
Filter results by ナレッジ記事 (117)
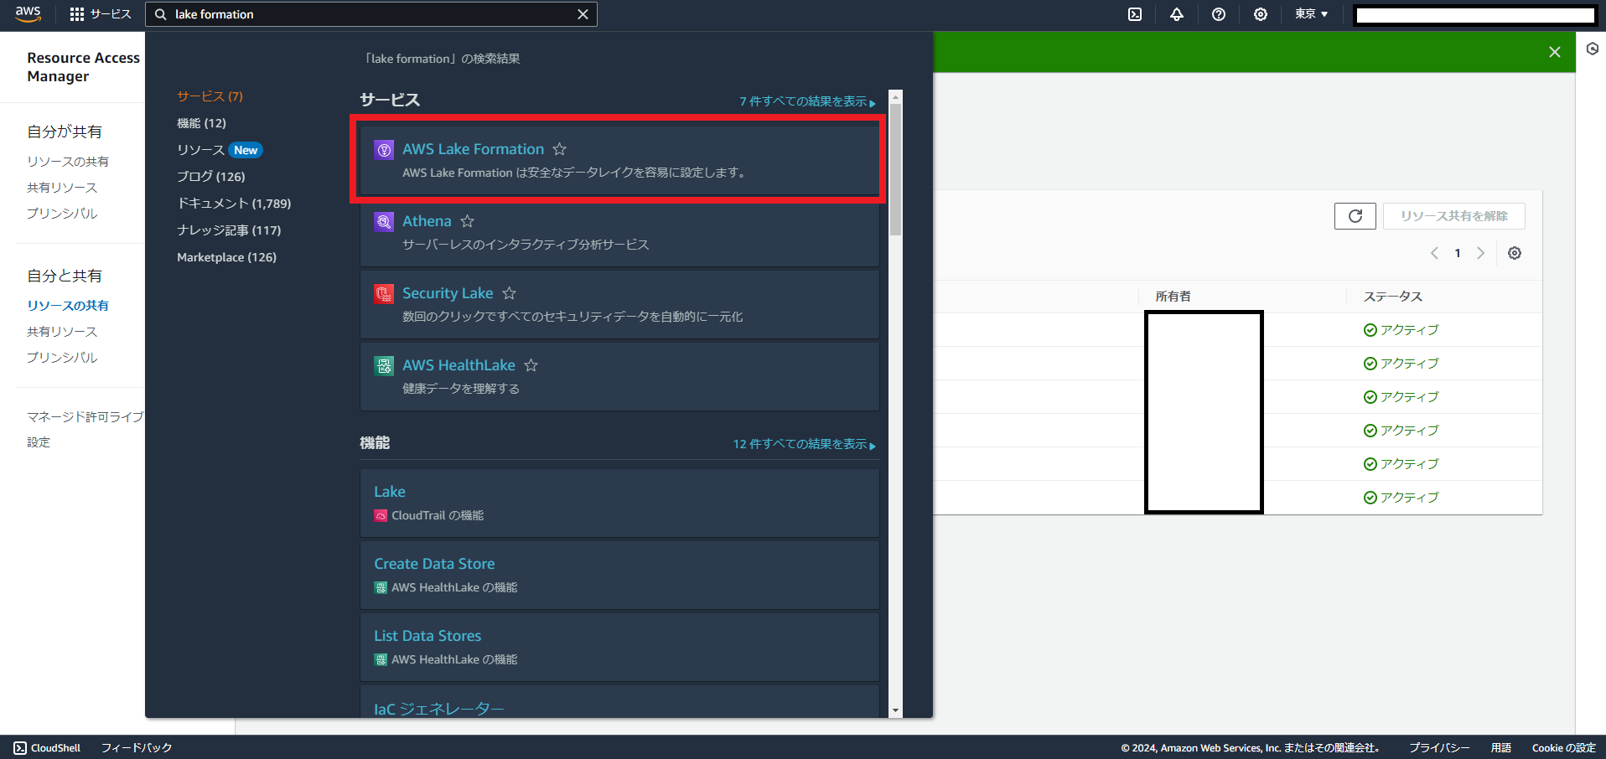tap(229, 230)
